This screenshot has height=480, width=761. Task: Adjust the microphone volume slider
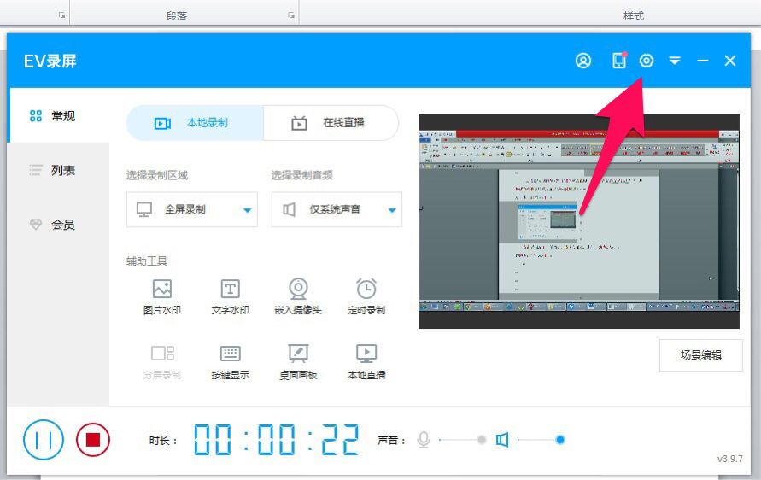(463, 440)
